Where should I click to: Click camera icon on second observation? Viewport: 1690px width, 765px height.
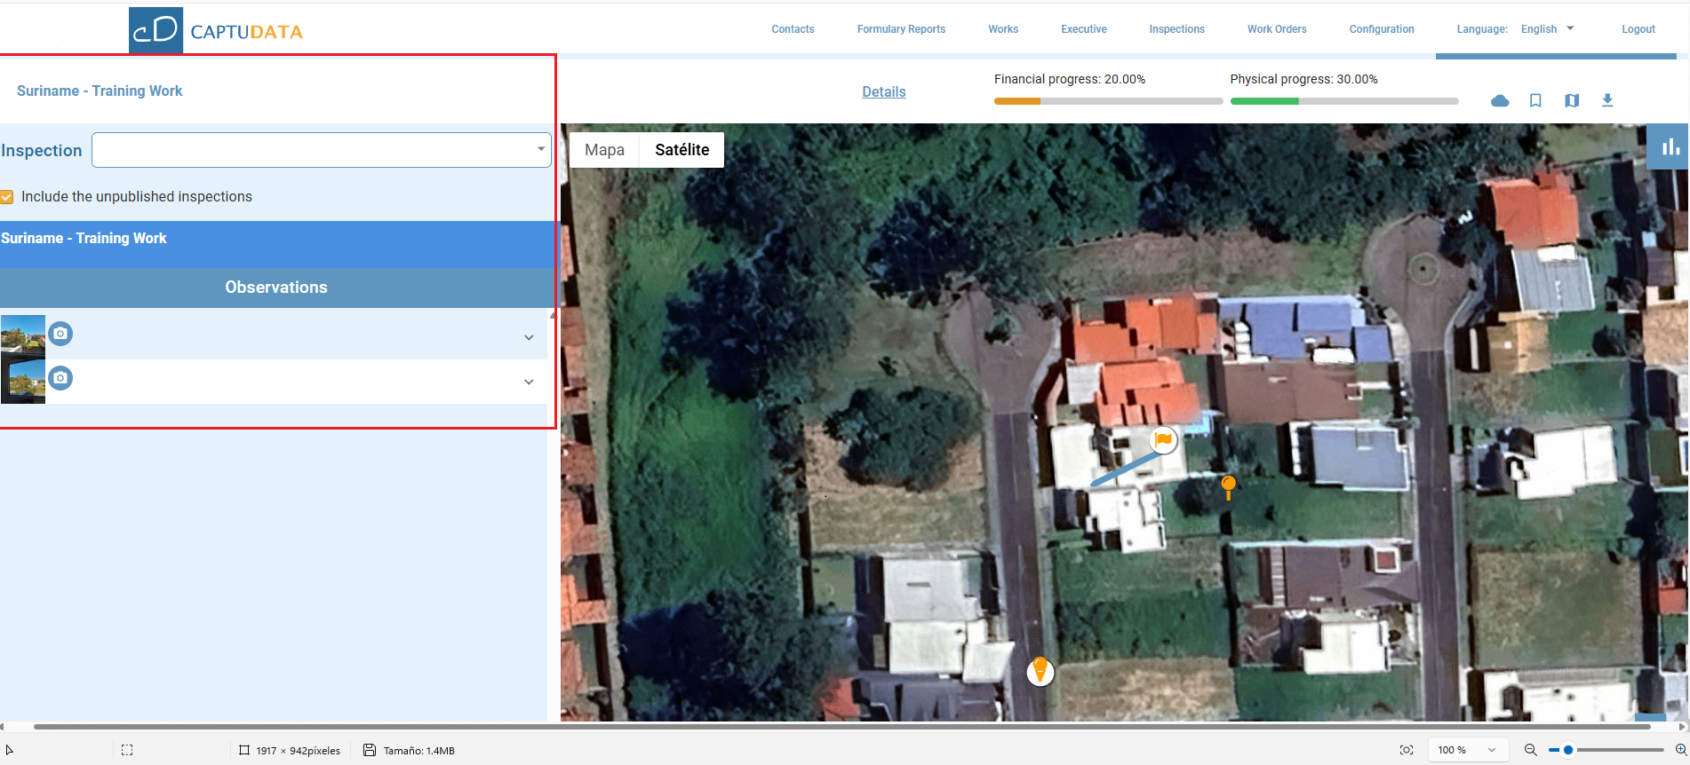(60, 378)
